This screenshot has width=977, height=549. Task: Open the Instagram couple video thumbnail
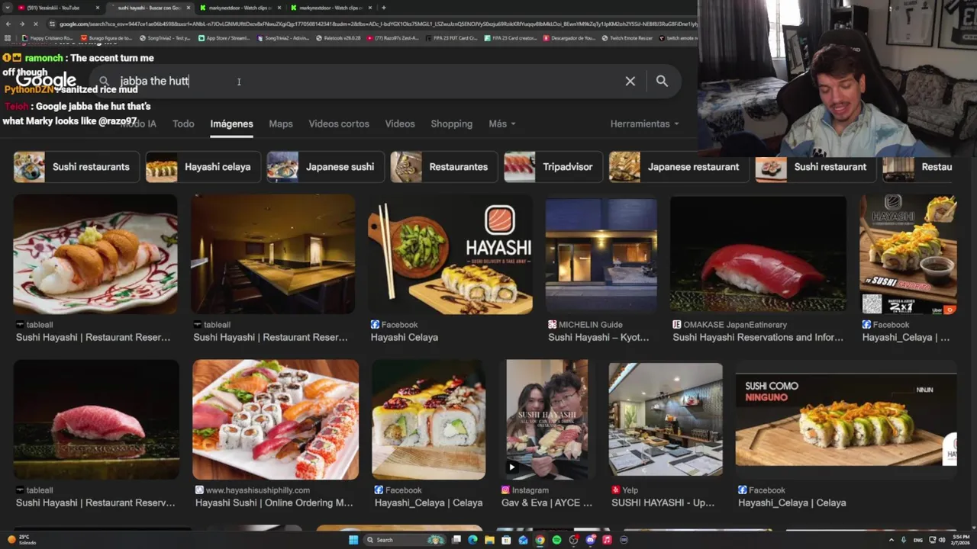(x=547, y=420)
